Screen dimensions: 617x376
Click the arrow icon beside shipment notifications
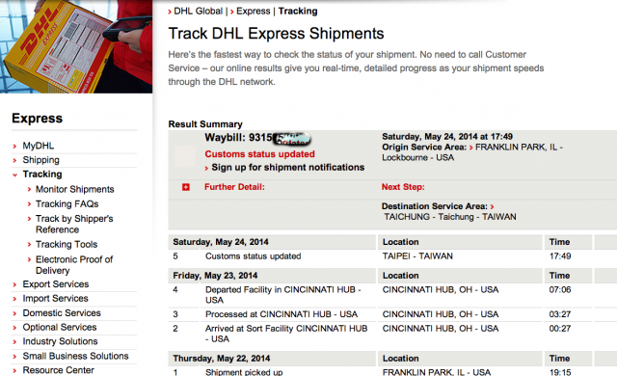click(x=206, y=169)
